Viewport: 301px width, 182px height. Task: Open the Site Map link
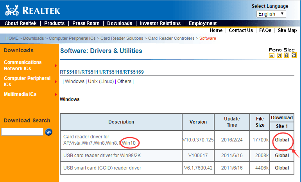pos(287,30)
